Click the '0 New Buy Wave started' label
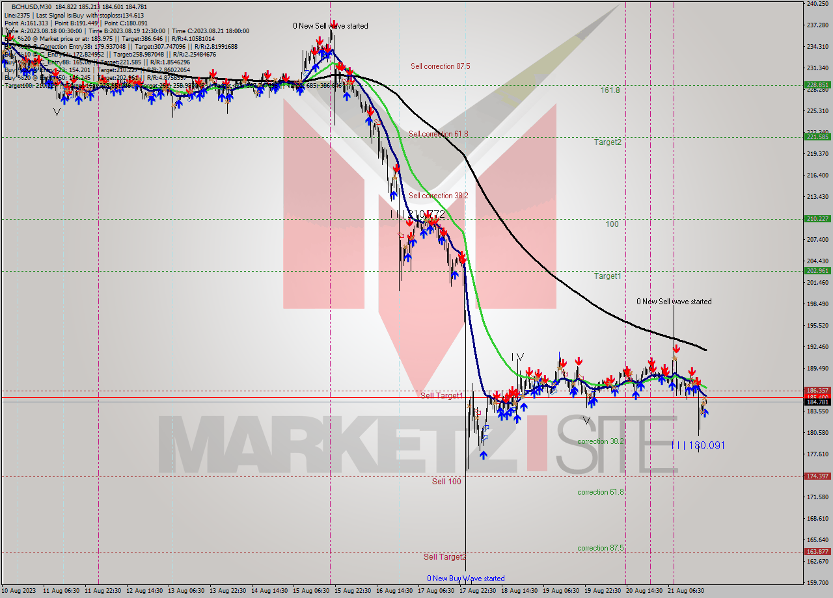Screen dimensions: 833x598 pyautogui.click(x=465, y=578)
